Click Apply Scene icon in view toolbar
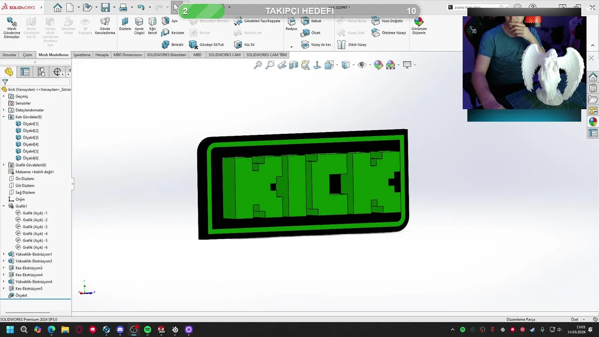Image resolution: width=599 pixels, height=337 pixels. tap(390, 65)
